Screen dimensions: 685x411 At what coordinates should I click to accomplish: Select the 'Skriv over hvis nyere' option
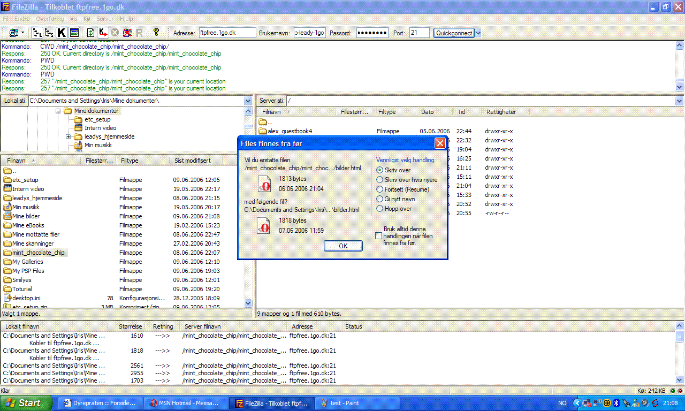tap(380, 180)
